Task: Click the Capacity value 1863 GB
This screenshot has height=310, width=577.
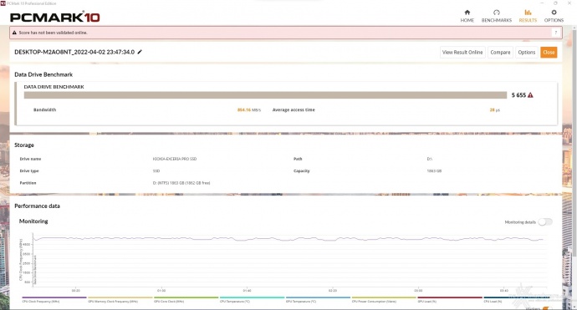Action: 434,171
